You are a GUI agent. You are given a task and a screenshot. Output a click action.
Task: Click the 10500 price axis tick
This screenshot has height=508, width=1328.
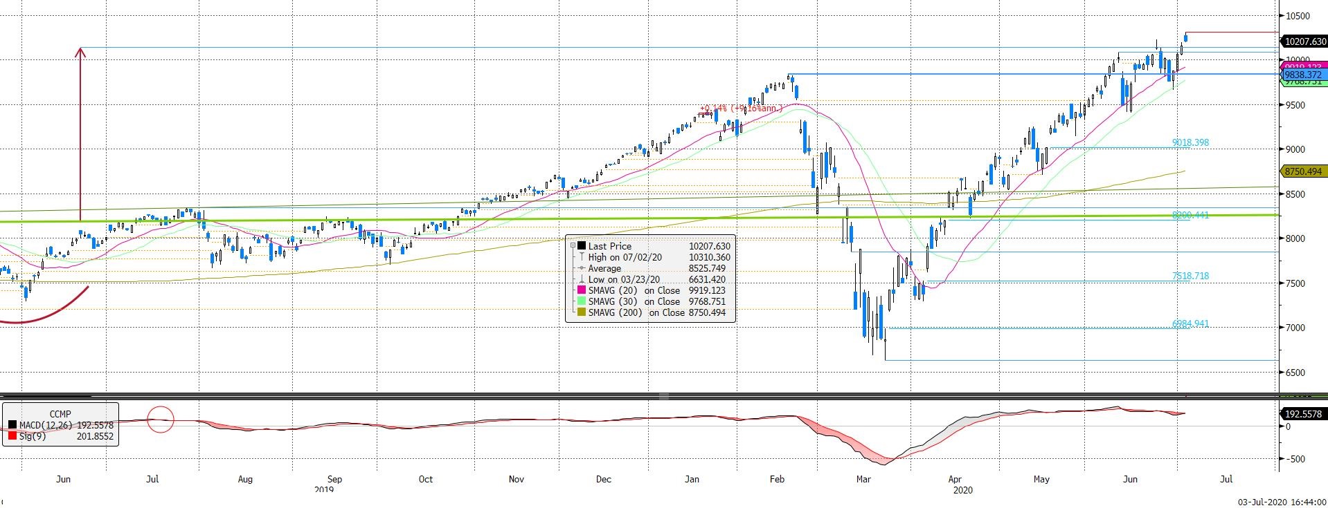1298,16
